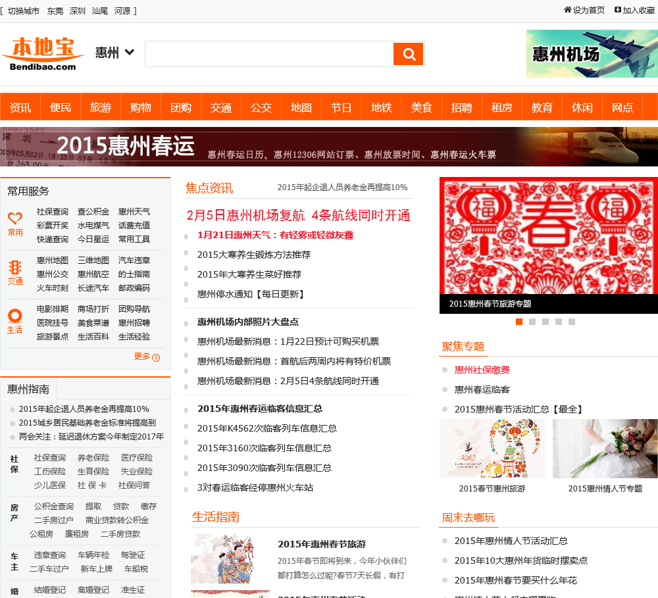Click the arrow icon next to 更多

(156, 357)
